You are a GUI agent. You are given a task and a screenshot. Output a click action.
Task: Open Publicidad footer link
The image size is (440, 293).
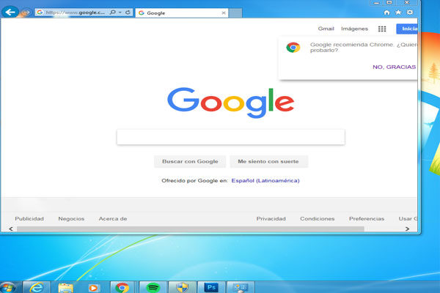pyautogui.click(x=29, y=219)
